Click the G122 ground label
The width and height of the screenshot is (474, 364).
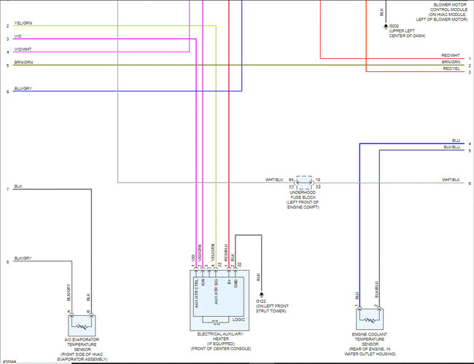pyautogui.click(x=261, y=301)
